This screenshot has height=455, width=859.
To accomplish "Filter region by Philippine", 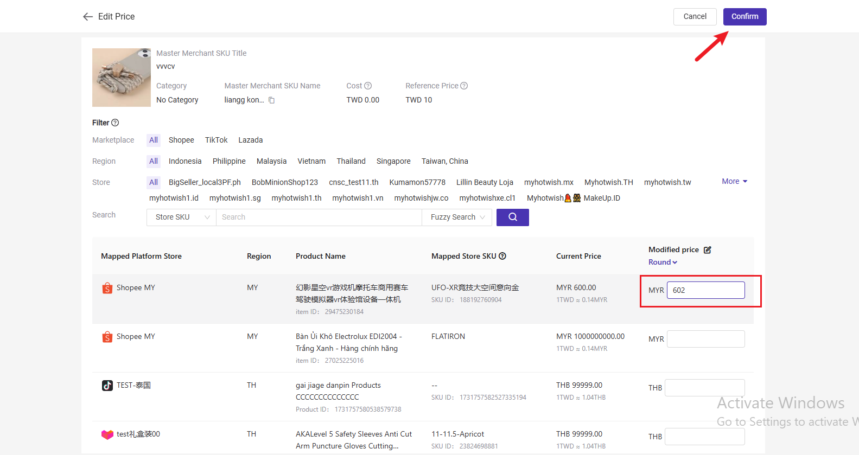I will (x=229, y=161).
